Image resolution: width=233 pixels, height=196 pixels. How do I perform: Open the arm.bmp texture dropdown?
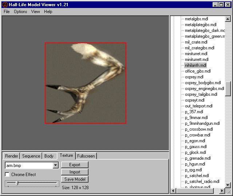tap(56, 165)
